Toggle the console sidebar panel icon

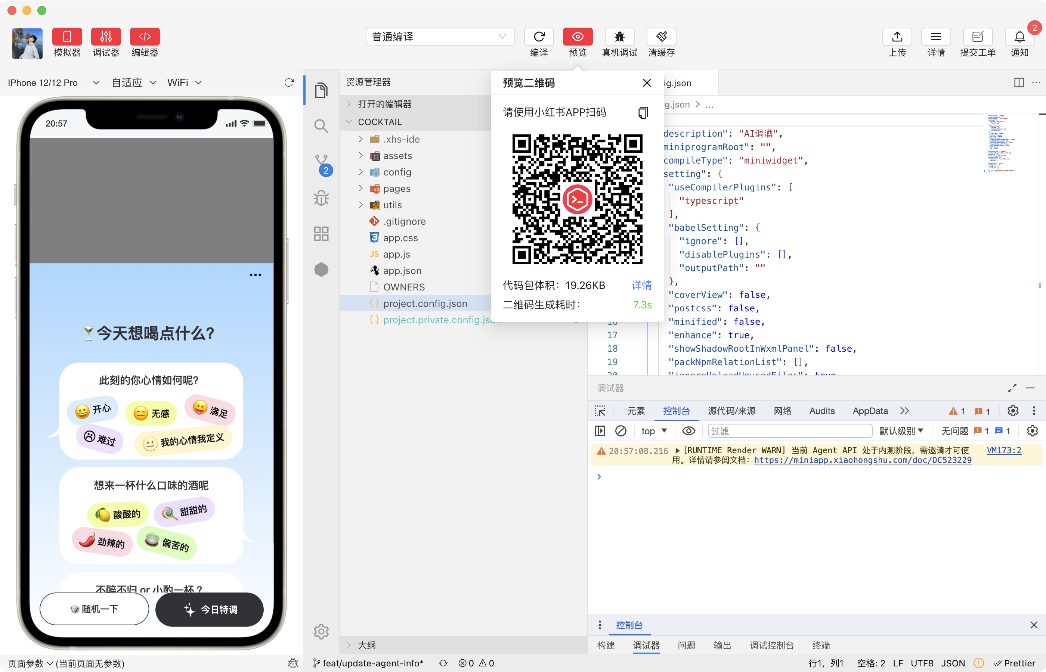[x=600, y=431]
